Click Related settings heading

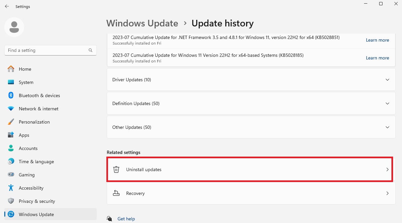(124, 152)
